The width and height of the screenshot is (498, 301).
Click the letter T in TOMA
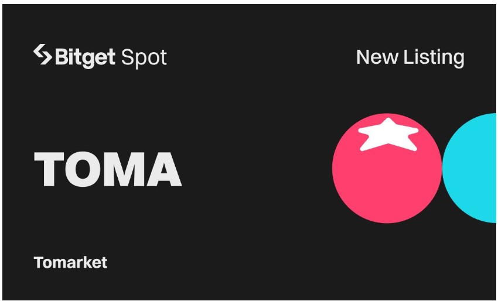click(49, 169)
